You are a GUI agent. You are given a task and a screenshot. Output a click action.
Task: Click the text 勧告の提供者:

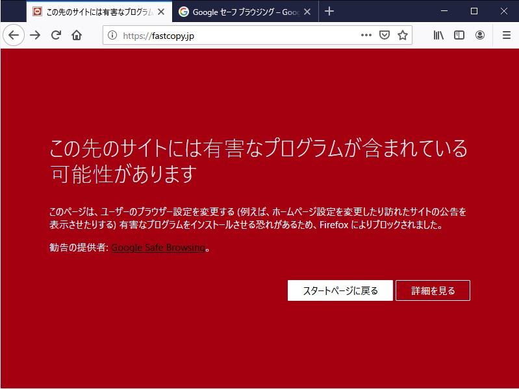[79, 247]
